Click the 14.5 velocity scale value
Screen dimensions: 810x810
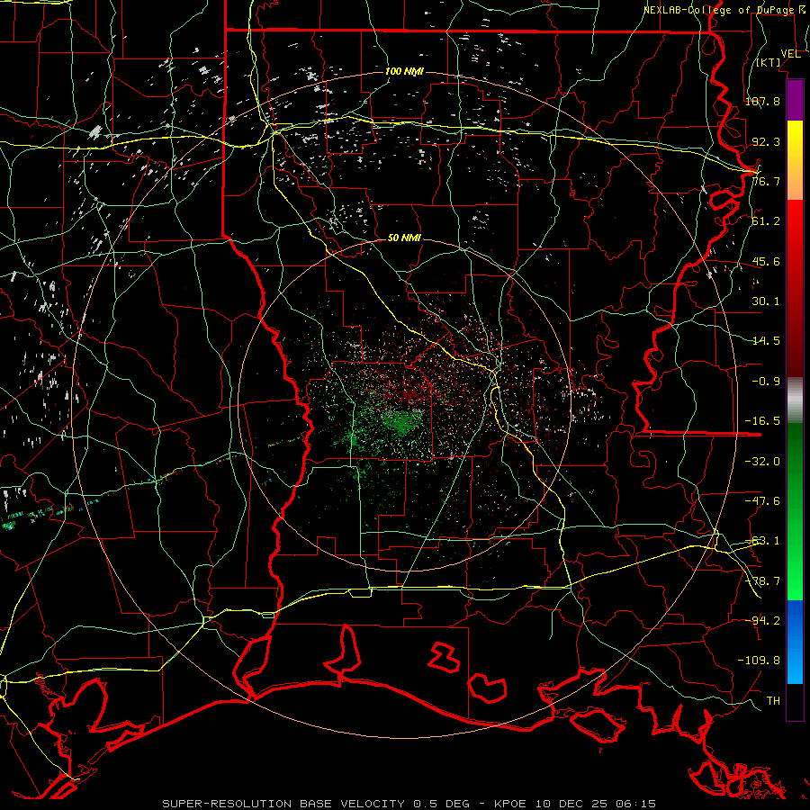pyautogui.click(x=766, y=341)
